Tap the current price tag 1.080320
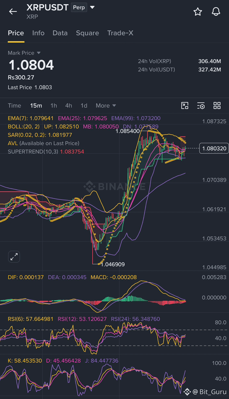This screenshot has width=229, height=399. click(214, 148)
